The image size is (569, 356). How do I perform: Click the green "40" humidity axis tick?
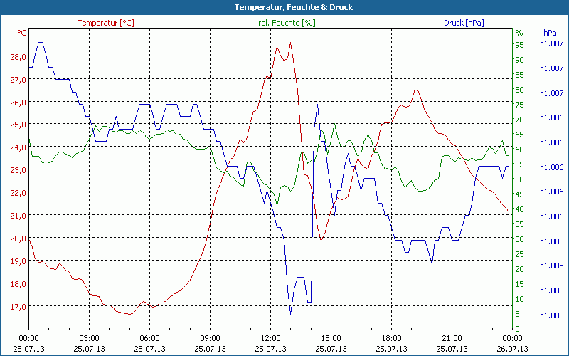520,209
